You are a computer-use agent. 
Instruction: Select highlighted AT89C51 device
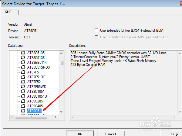pyautogui.click(x=34, y=111)
